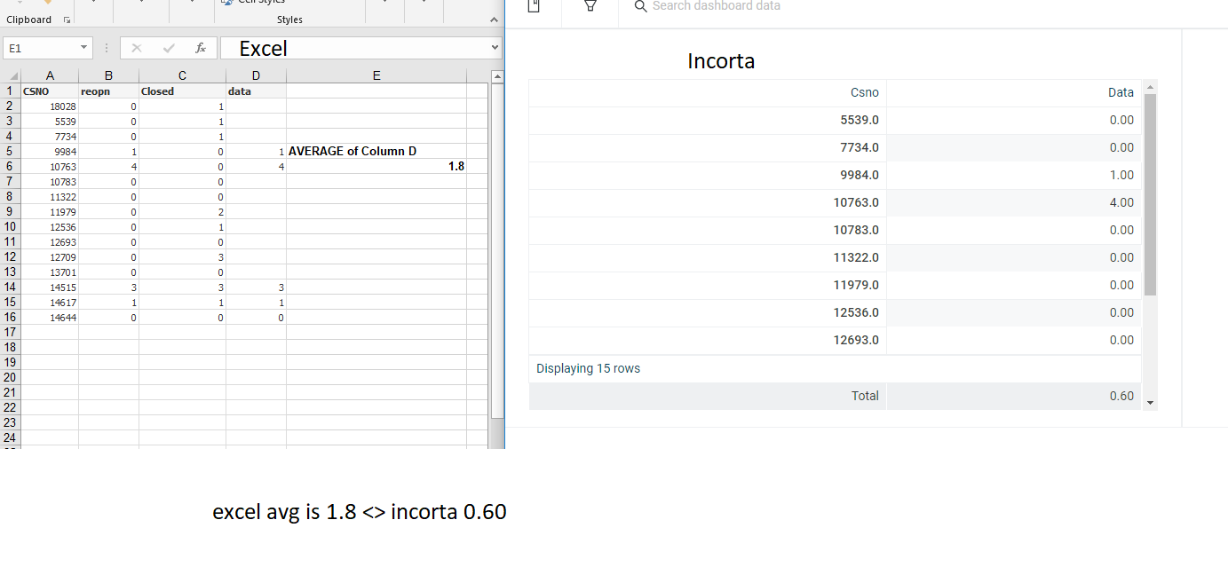Click the Incorta Data value 1.00
Screen dimensions: 1228x575
[x=1121, y=175]
